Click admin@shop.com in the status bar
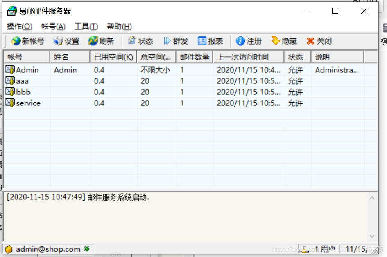Image resolution: width=387 pixels, height=257 pixels. coord(48,249)
